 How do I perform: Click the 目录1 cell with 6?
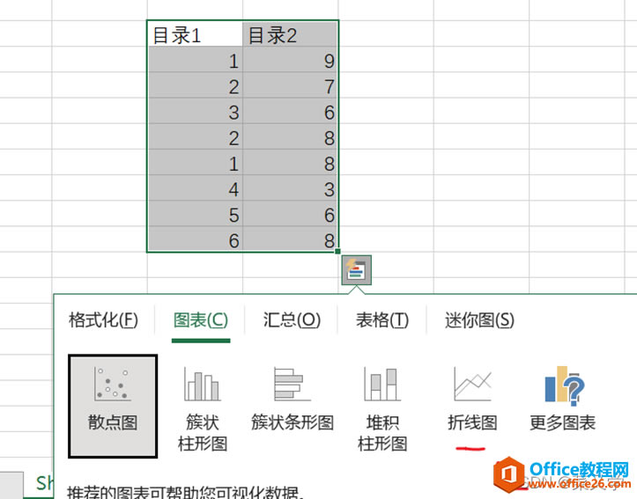[x=196, y=239]
